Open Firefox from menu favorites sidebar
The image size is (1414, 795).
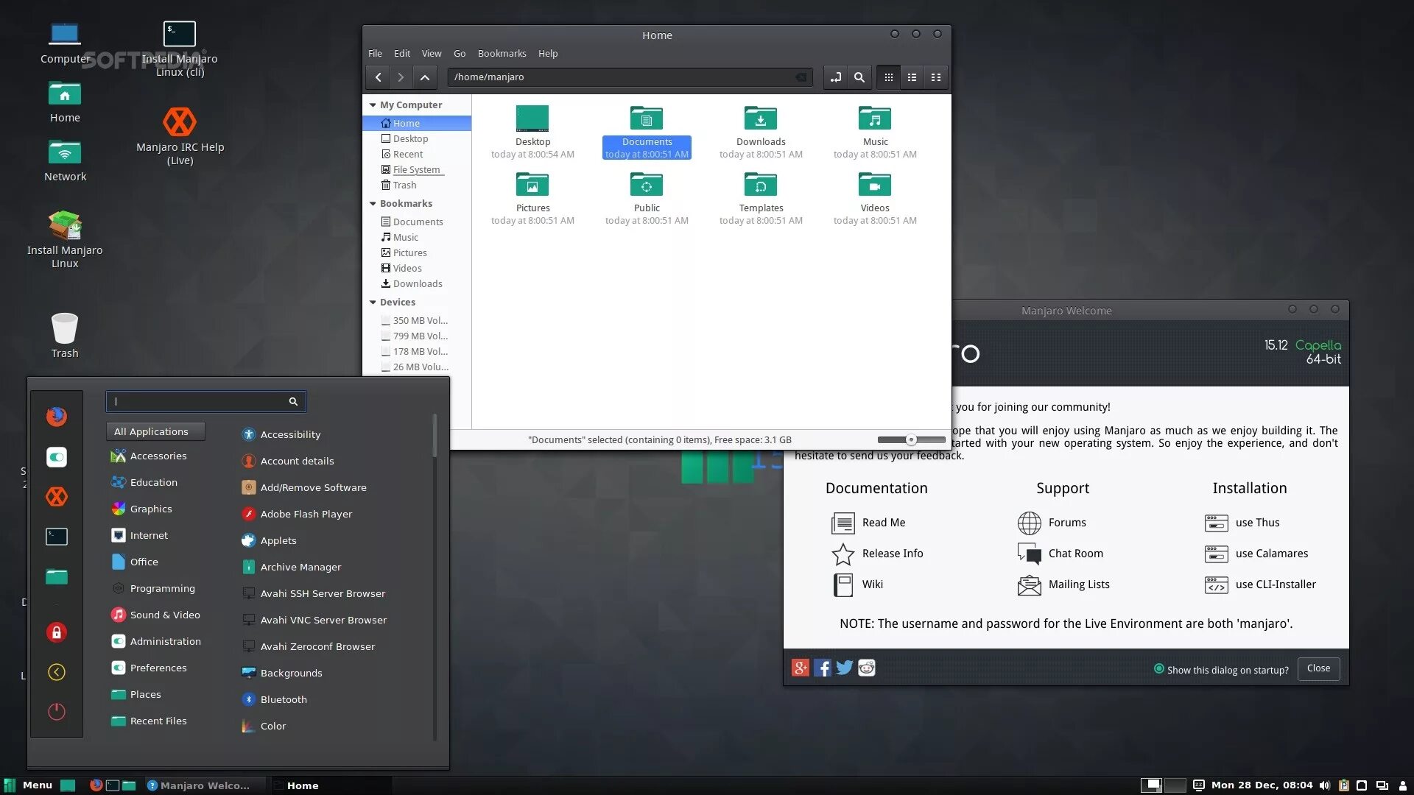[57, 417]
